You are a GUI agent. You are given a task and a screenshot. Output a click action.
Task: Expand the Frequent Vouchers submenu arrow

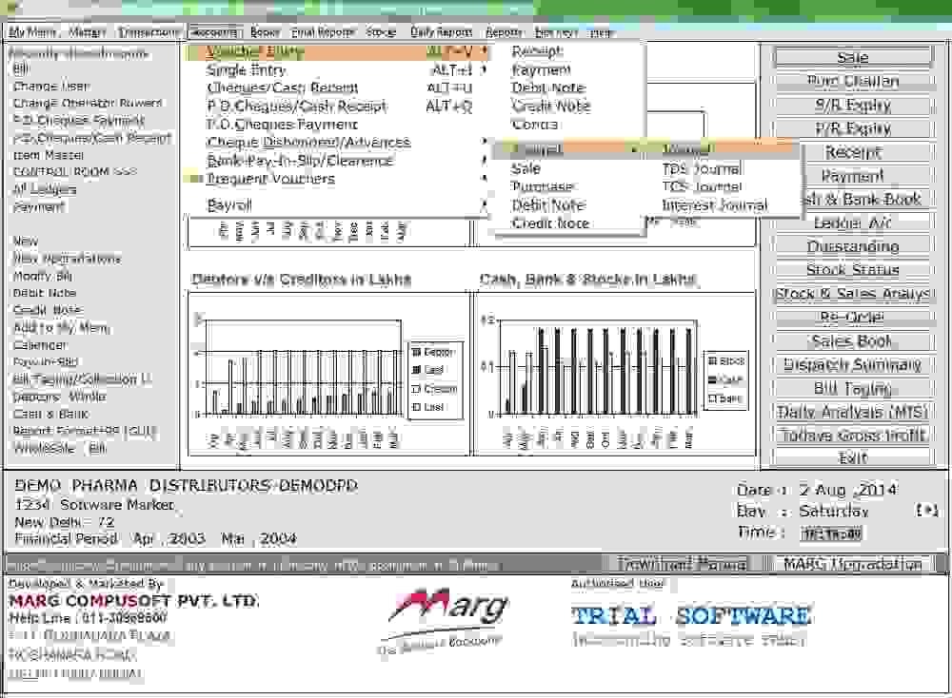pos(485,178)
